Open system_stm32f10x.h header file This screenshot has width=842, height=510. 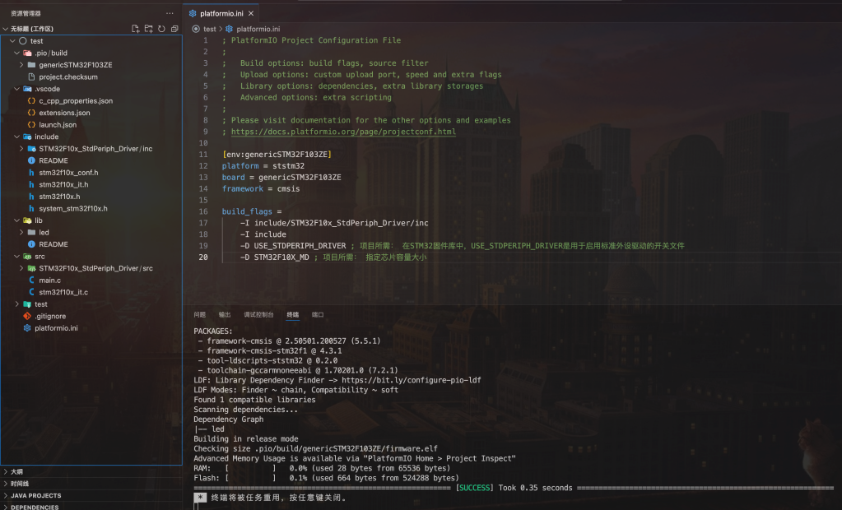(x=73, y=208)
